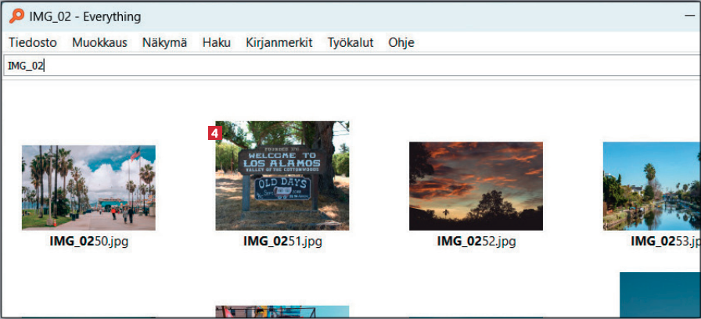Screen dimensions: 701x319
Task: Select the canal with palms thumbnail
Action: click(x=651, y=186)
